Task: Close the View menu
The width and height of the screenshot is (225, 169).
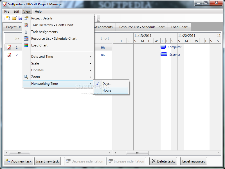Action: pos(27,12)
